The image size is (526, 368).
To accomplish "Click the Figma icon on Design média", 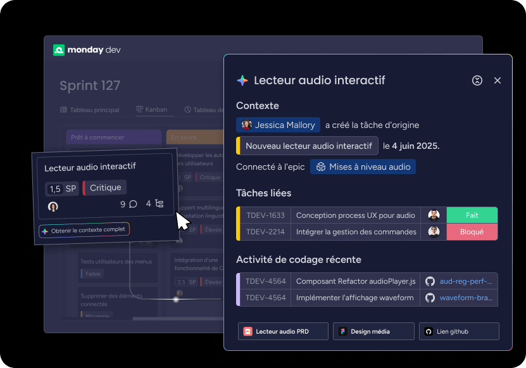I will 344,331.
